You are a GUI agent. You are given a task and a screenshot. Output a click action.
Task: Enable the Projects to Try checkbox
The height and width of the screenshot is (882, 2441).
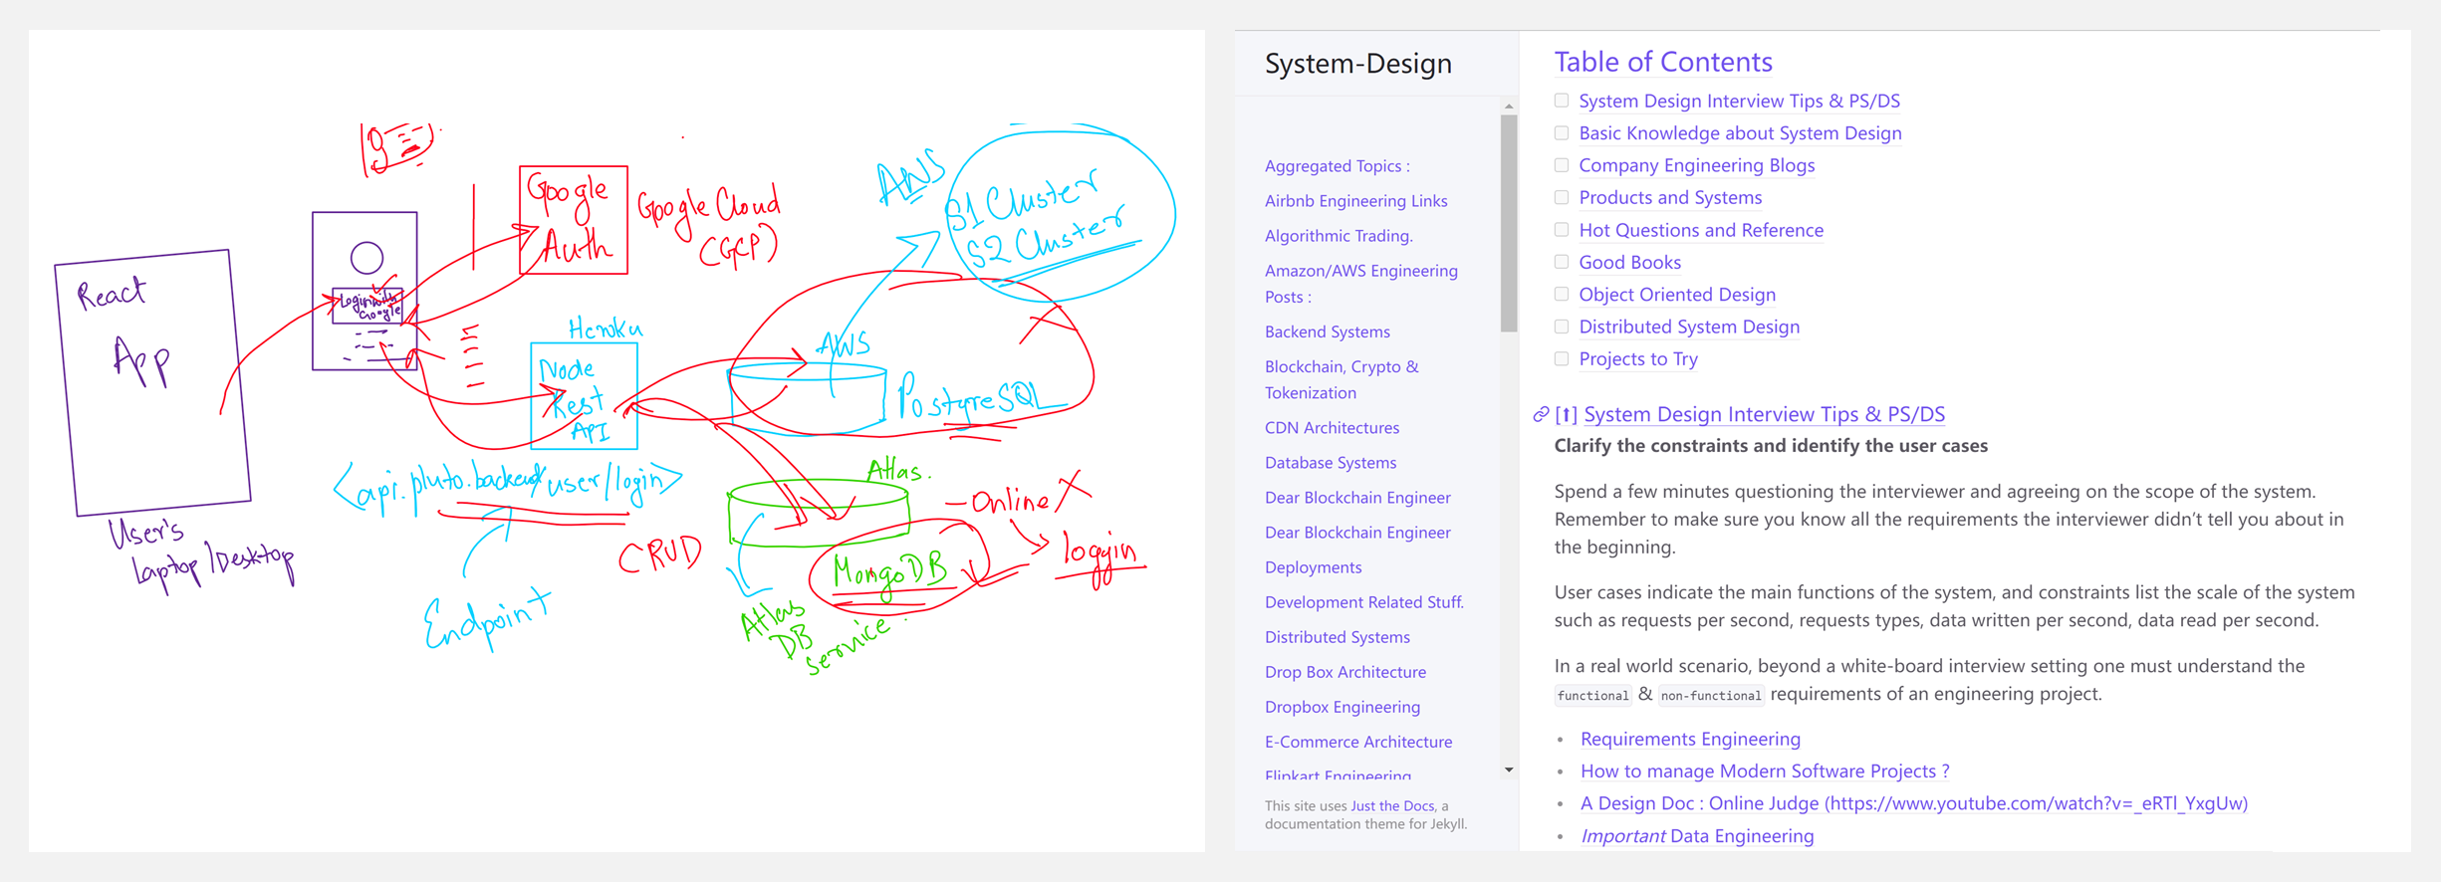click(x=1562, y=358)
